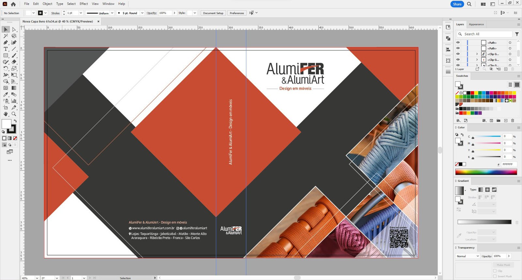Select the Blend tool
Image resolution: width=522 pixels, height=280 pixels.
14,94
